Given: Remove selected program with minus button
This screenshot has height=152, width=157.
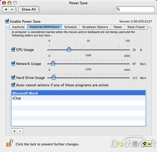Looking at the screenshot, I should (20, 131).
